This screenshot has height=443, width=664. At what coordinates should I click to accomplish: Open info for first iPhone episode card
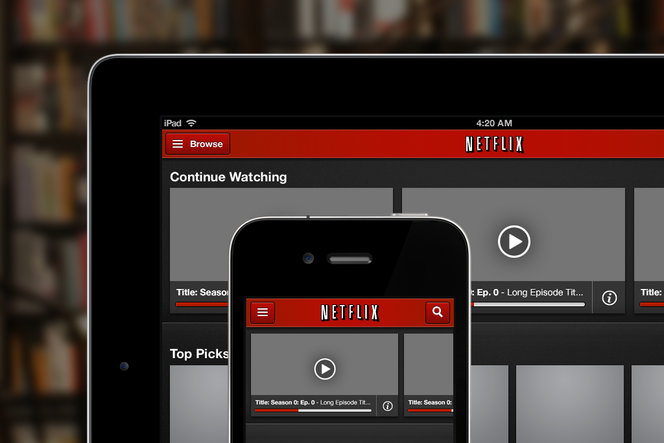(x=388, y=406)
